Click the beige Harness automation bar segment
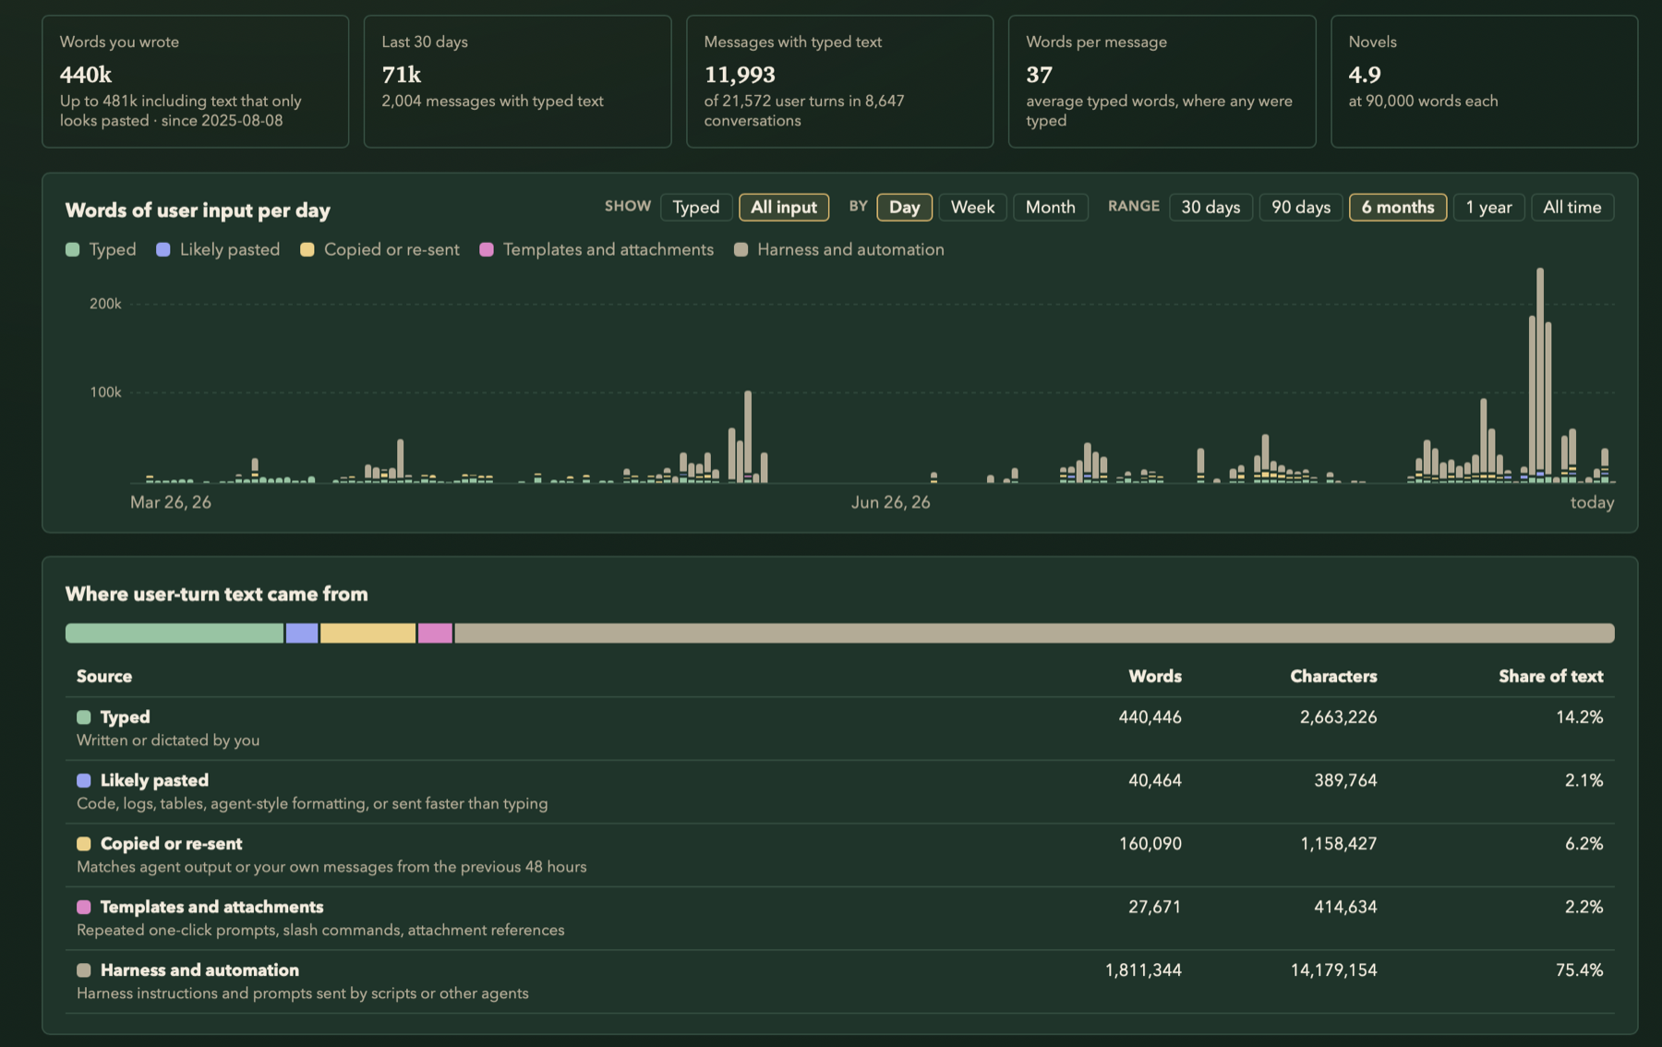This screenshot has width=1662, height=1047. [1034, 632]
